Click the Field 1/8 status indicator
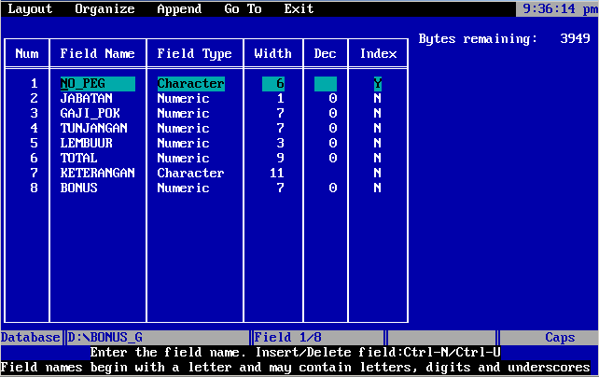Viewport: 599px width, 377px height. 287,338
